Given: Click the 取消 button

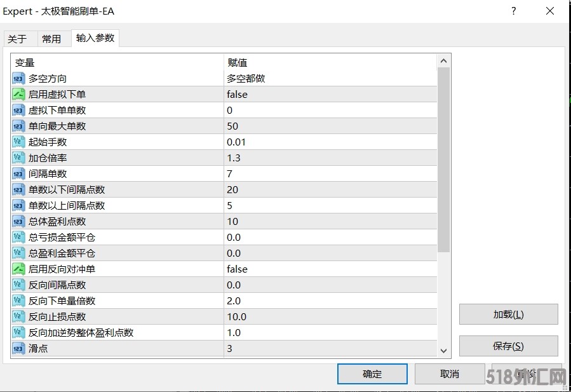Looking at the screenshot, I should point(450,374).
